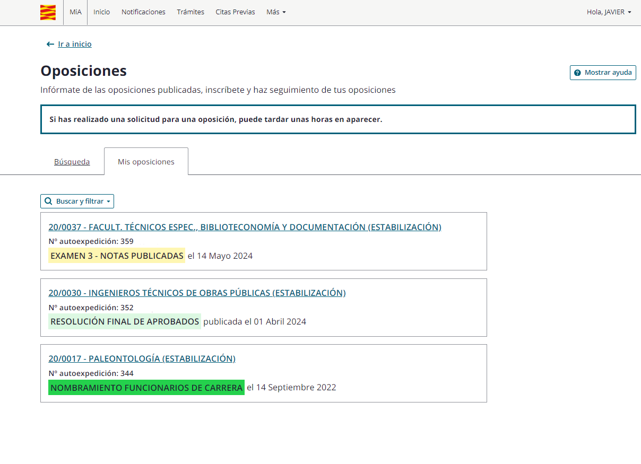641x464 pixels.
Task: Follow the Ir a inicio link
Action: pyautogui.click(x=75, y=44)
